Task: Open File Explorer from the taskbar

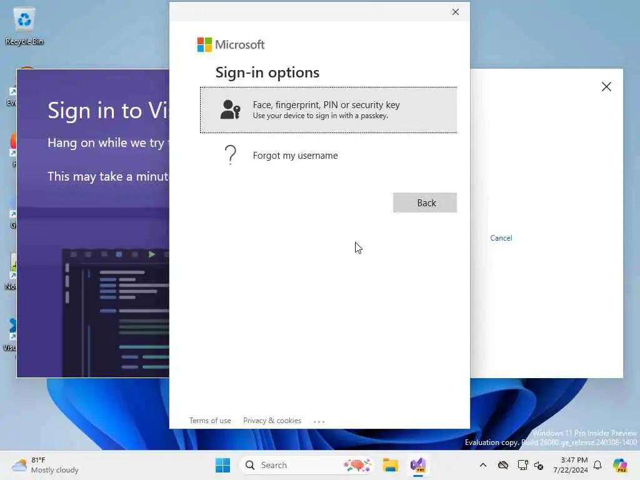Action: click(390, 465)
